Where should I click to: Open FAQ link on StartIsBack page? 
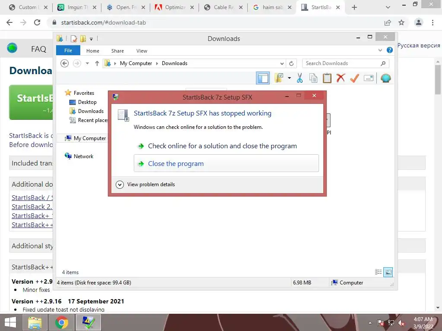point(38,49)
